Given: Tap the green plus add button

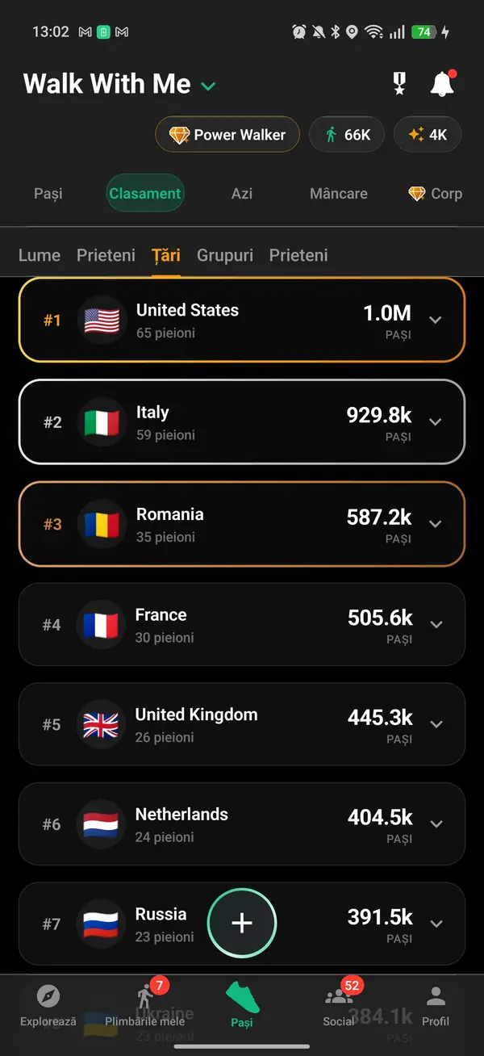Looking at the screenshot, I should click(x=242, y=924).
